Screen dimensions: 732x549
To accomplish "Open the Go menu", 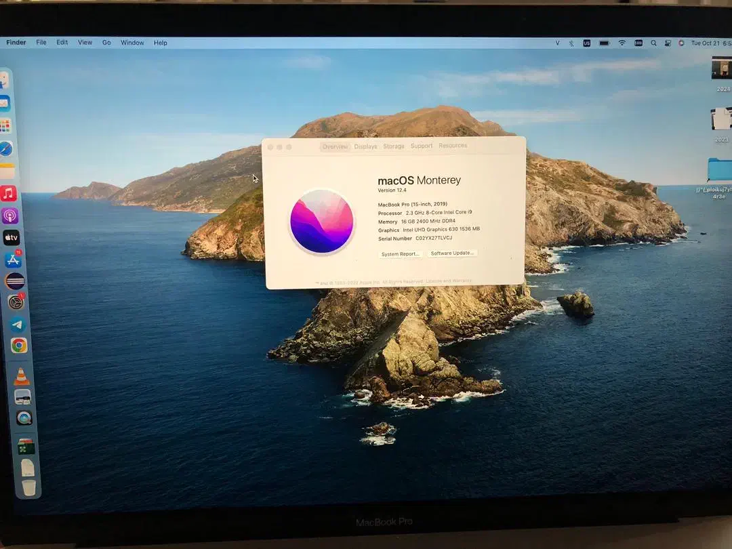I will point(106,43).
